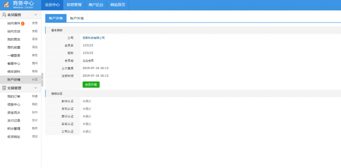This screenshot has height=168, width=341.
Task: Click the 交易管理 section icon
Action: (4, 88)
